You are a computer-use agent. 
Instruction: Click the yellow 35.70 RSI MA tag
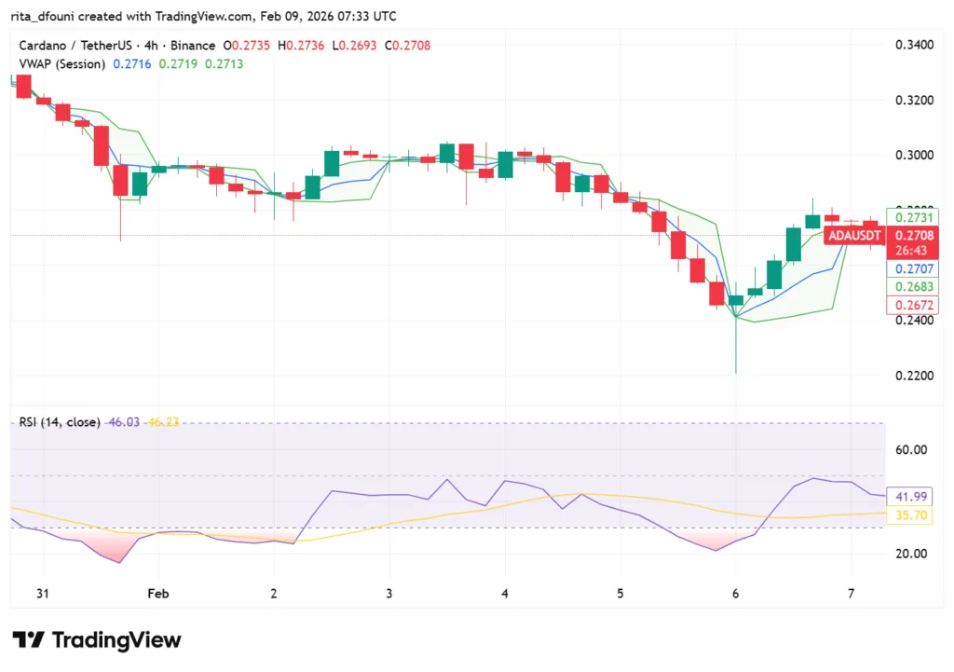(911, 514)
